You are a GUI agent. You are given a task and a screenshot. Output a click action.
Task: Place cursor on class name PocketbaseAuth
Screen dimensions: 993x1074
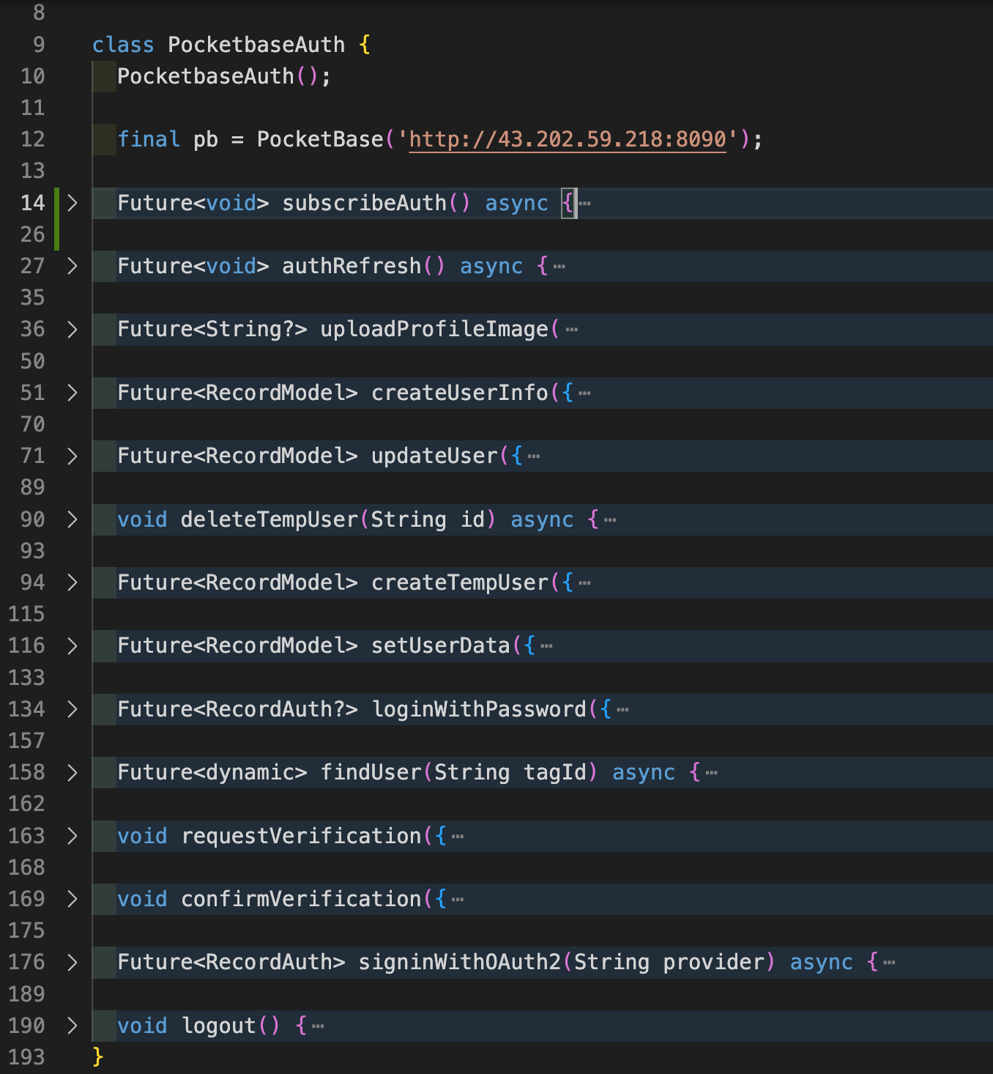(x=256, y=45)
